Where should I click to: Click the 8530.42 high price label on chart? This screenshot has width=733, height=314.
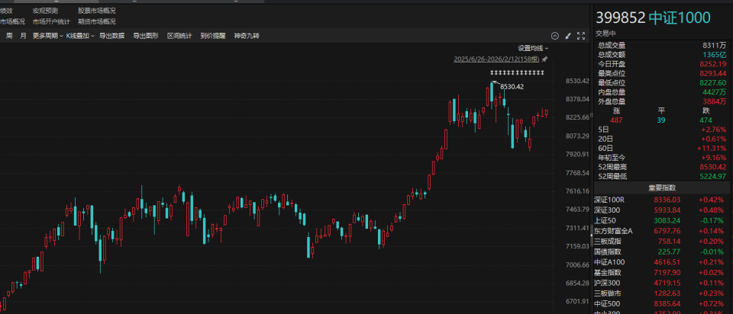(x=512, y=86)
